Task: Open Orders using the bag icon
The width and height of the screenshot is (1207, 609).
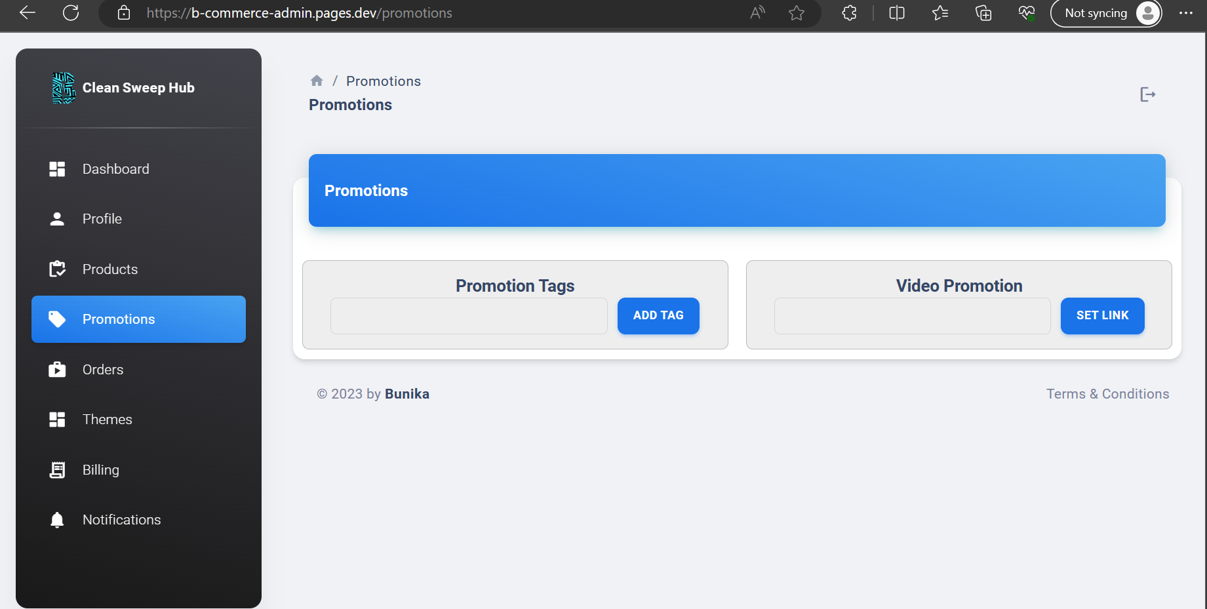Action: pos(57,369)
